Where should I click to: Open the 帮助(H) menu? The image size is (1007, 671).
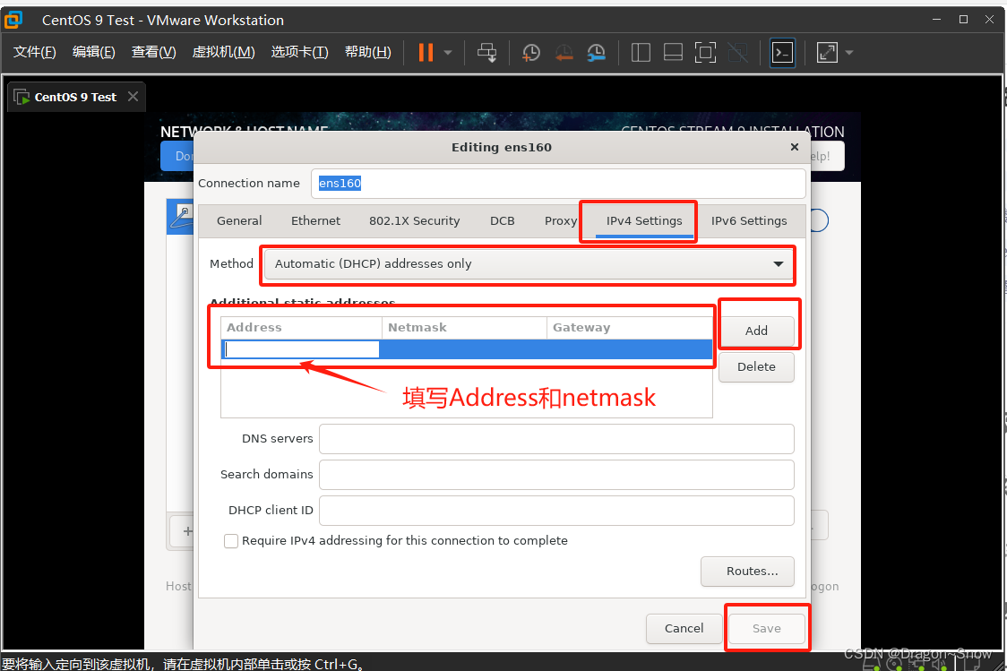368,52
